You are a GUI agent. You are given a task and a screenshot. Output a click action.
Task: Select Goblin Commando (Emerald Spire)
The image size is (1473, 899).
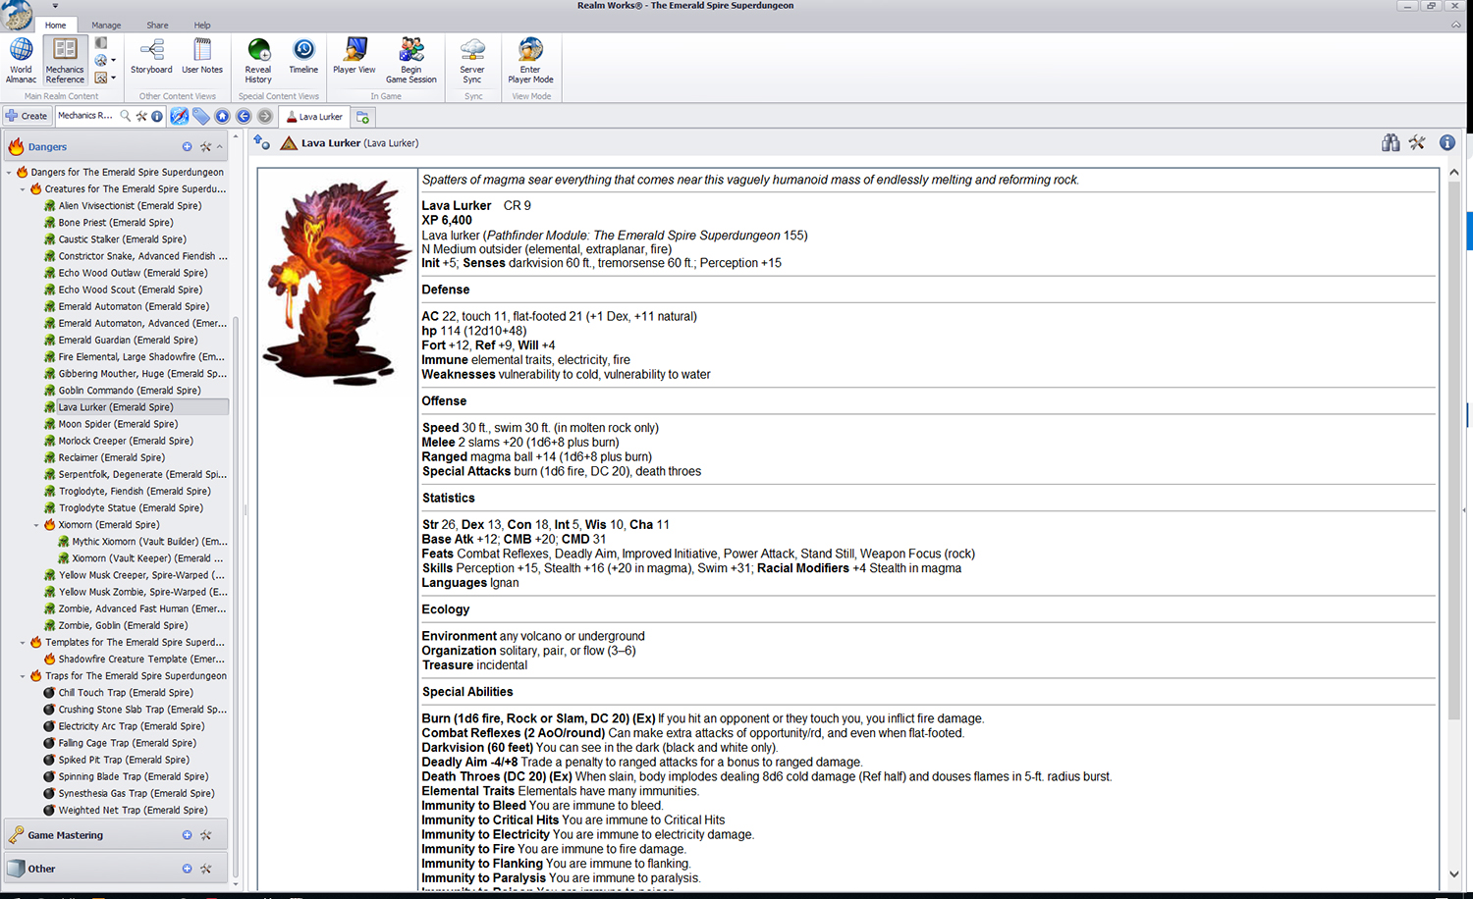(x=130, y=391)
